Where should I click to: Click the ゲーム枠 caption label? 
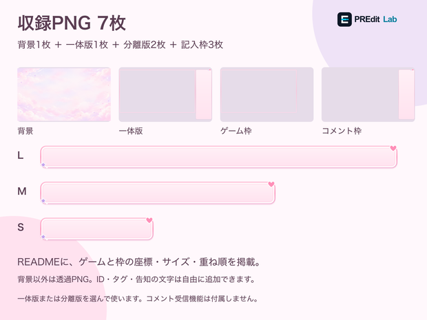point(236,131)
